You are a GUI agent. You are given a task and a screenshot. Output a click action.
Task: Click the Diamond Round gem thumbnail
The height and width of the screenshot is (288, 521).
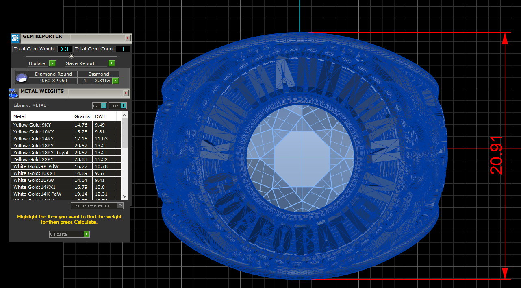[22, 77]
